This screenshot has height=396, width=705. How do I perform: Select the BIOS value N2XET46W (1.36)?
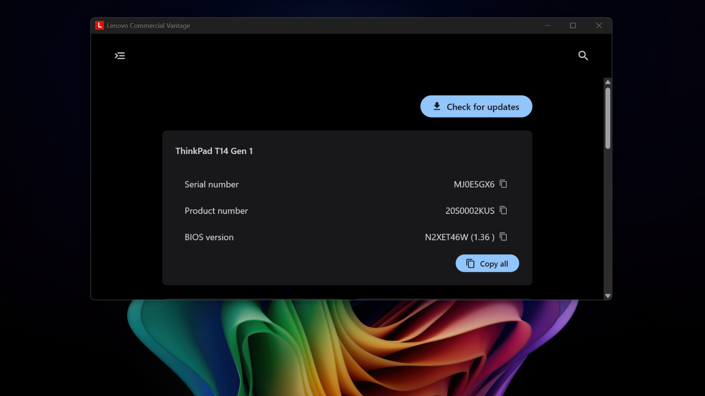tap(460, 237)
